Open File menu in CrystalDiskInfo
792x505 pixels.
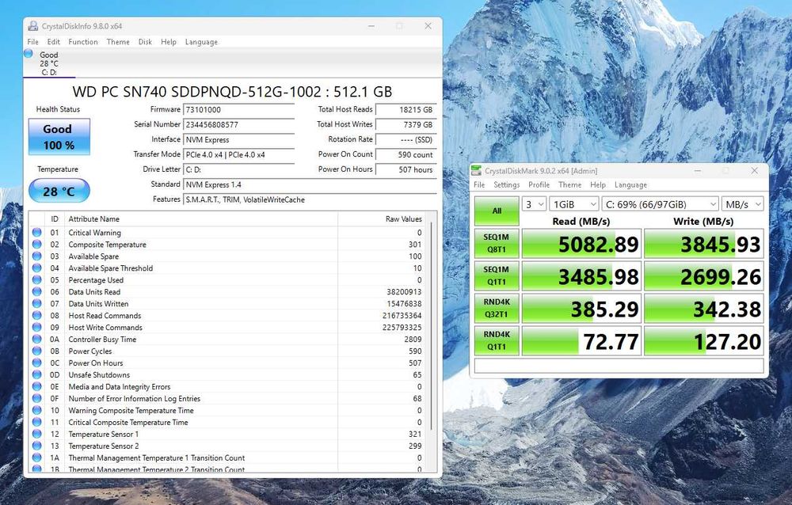(32, 42)
